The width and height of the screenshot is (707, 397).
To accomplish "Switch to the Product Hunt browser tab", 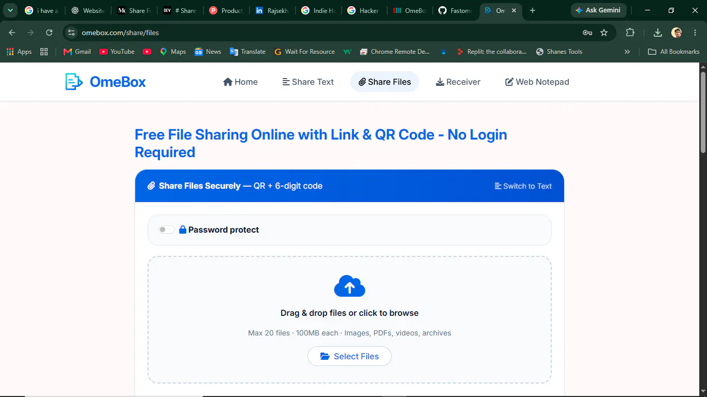I will tap(226, 10).
